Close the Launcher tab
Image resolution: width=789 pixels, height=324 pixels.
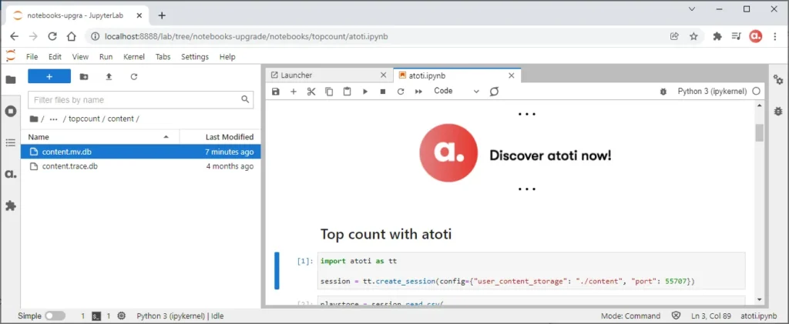pos(384,75)
